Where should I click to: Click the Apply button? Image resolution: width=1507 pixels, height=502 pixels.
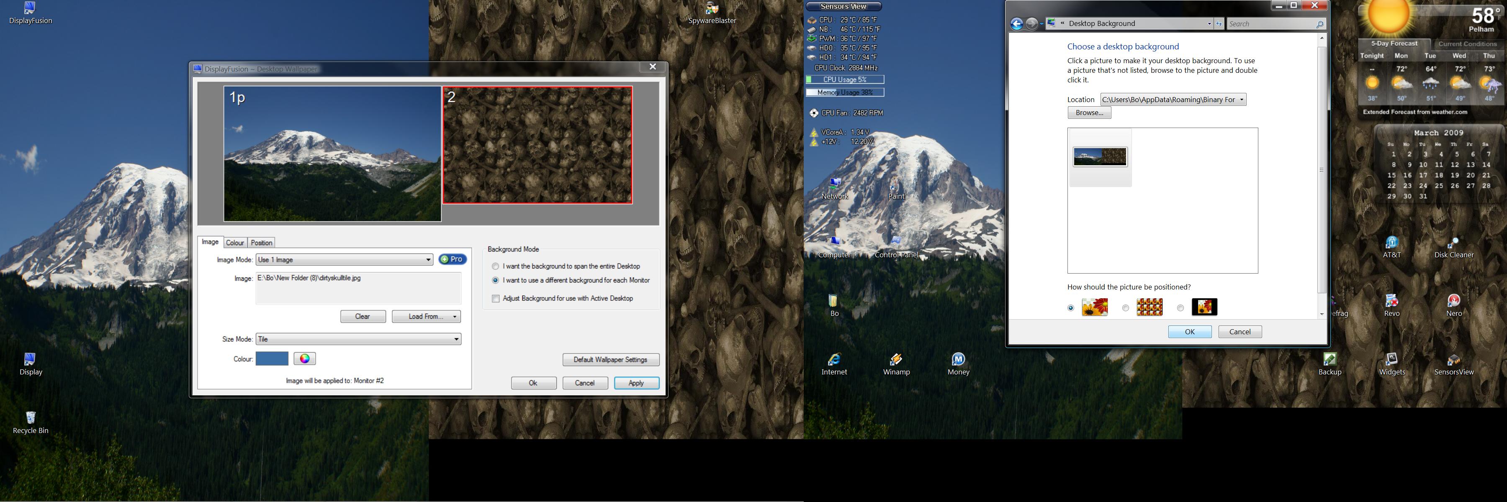pos(636,383)
